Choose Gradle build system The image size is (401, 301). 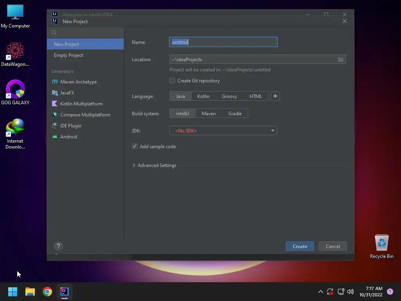pos(235,113)
